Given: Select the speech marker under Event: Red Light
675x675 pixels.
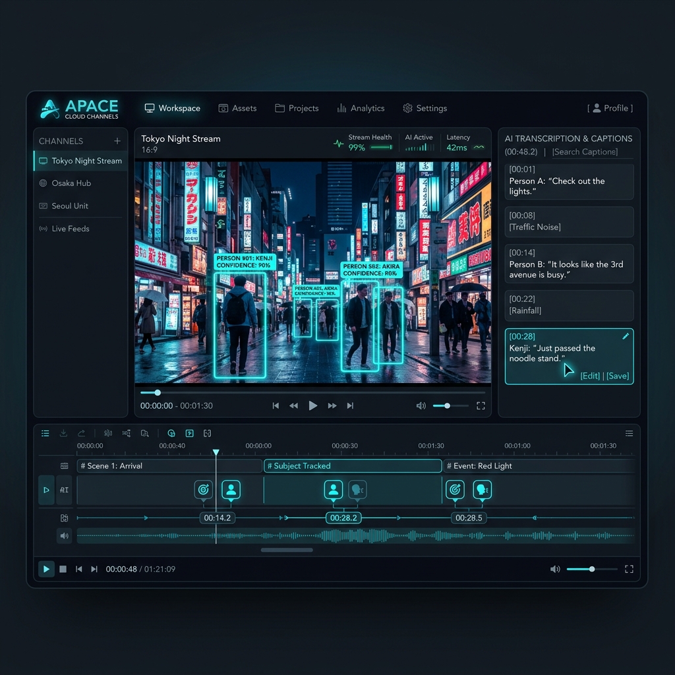Looking at the screenshot, I should click(482, 490).
